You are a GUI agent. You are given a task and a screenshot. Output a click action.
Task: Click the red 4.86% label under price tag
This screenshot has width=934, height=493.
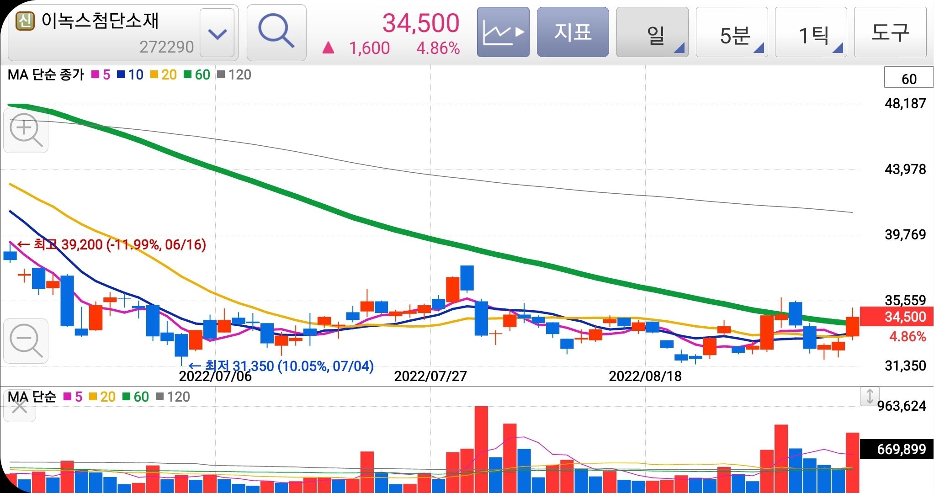[907, 337]
